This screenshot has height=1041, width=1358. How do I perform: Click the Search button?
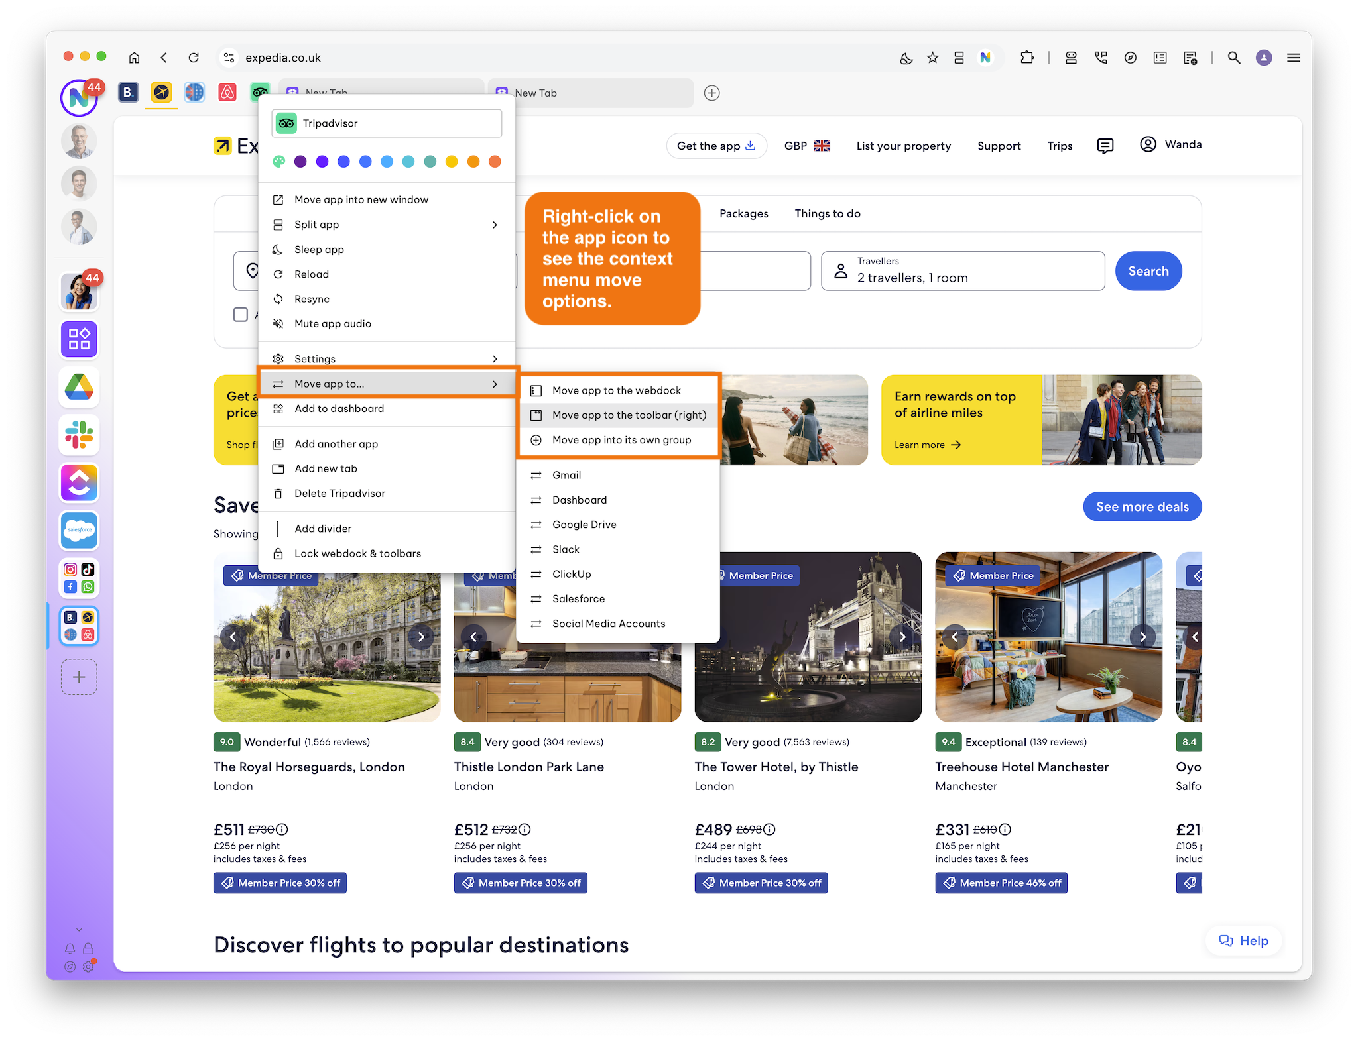point(1148,271)
